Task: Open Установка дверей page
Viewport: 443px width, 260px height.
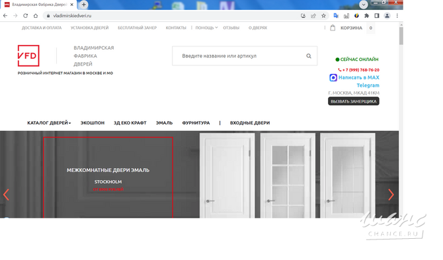Action: pos(89,28)
